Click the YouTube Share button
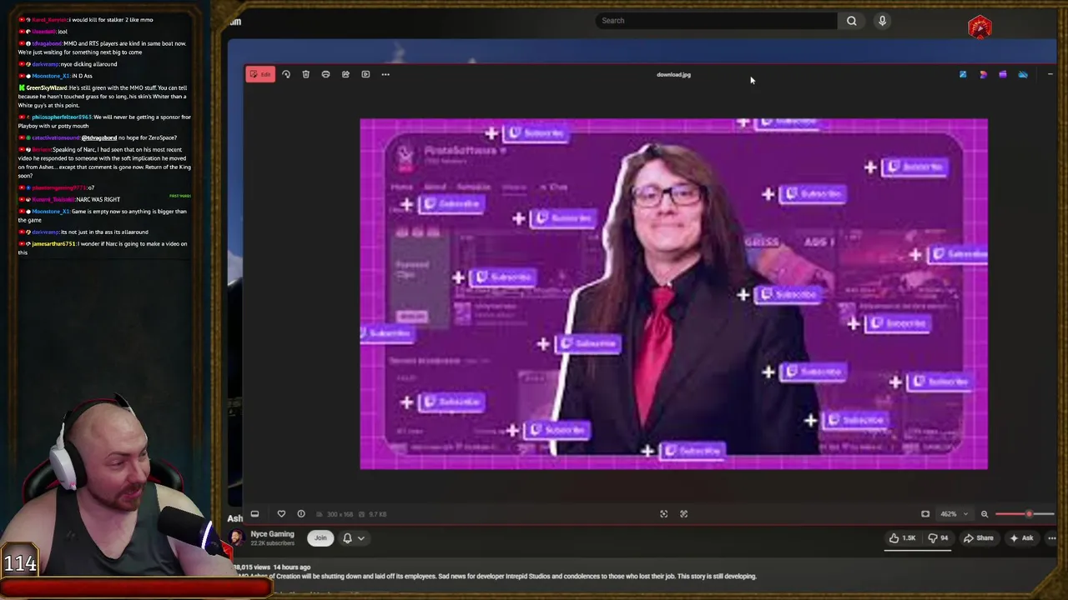This screenshot has width=1068, height=600. (978, 538)
